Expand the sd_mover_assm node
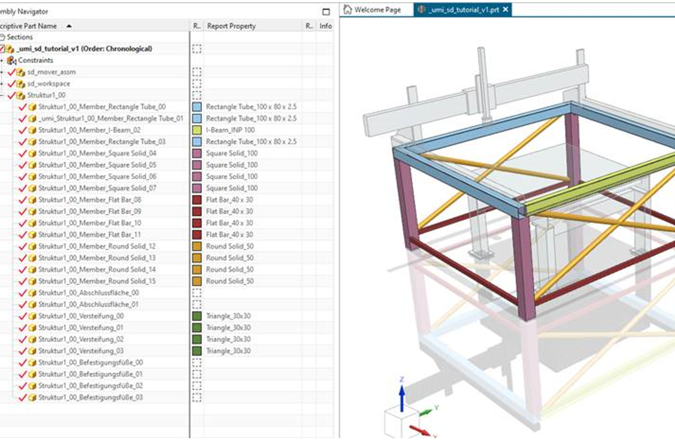This screenshot has height=446, width=675. click(x=2, y=72)
